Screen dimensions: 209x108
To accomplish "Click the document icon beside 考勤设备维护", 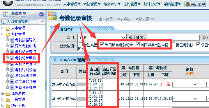I will [12, 88].
